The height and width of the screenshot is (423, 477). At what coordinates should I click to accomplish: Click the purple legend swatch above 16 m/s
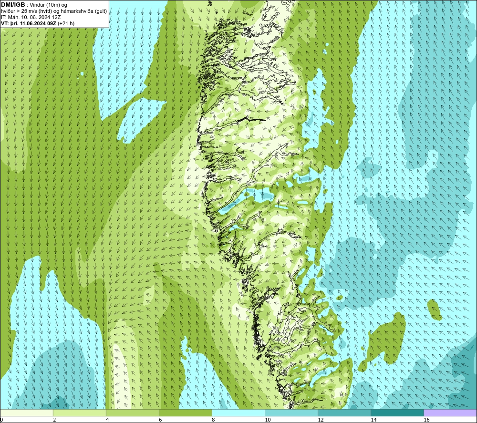(450, 413)
